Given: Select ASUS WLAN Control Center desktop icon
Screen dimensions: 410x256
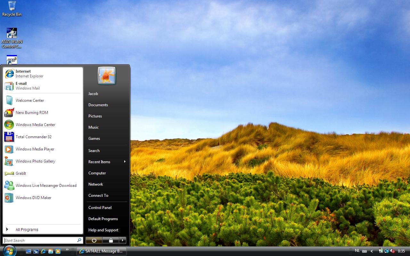Looking at the screenshot, I should click(x=12, y=38).
